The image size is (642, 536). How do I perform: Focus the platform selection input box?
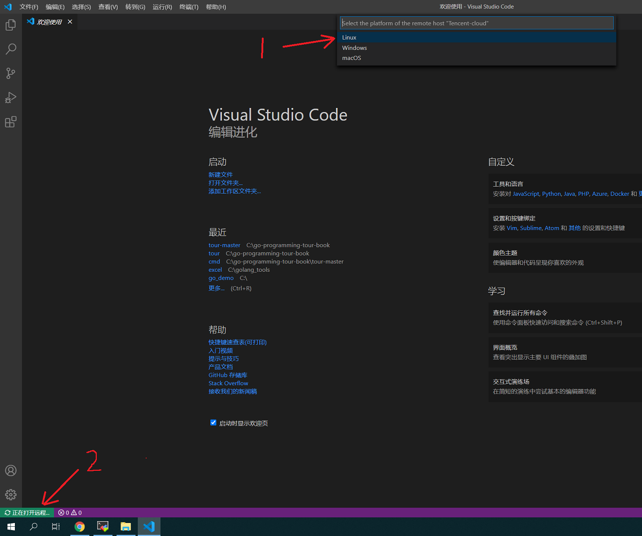pos(477,23)
